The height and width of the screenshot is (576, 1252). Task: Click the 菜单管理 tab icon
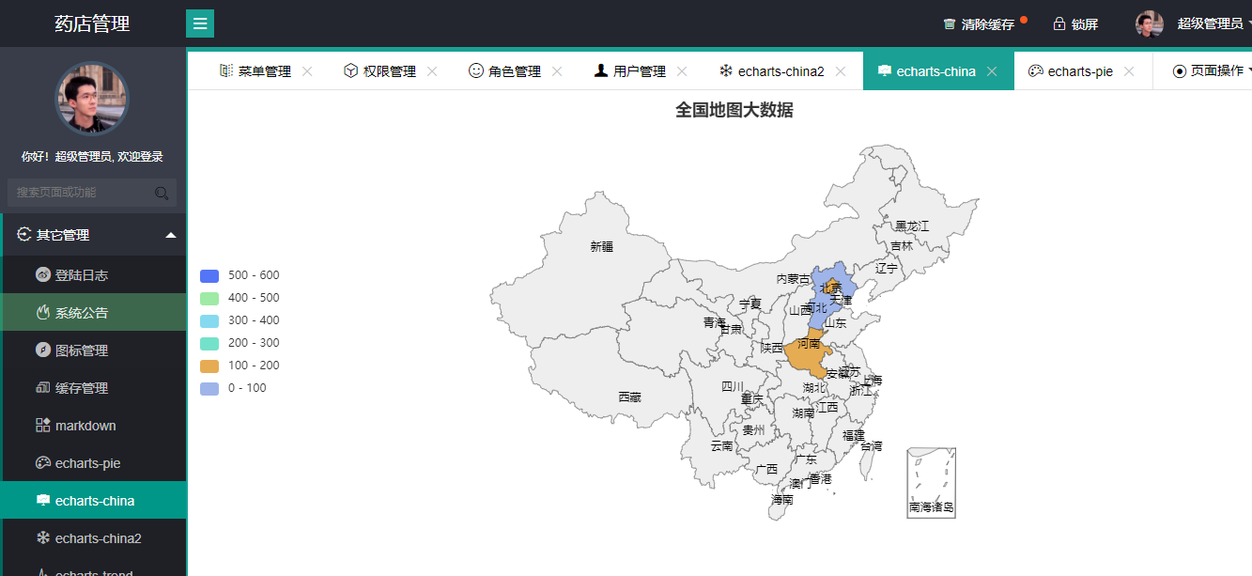(x=226, y=71)
